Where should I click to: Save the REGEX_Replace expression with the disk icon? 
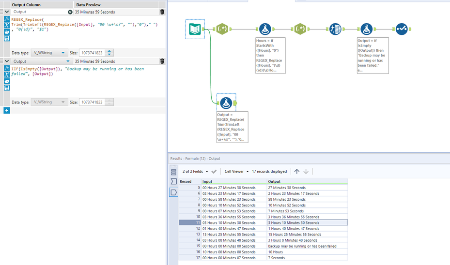7,38
